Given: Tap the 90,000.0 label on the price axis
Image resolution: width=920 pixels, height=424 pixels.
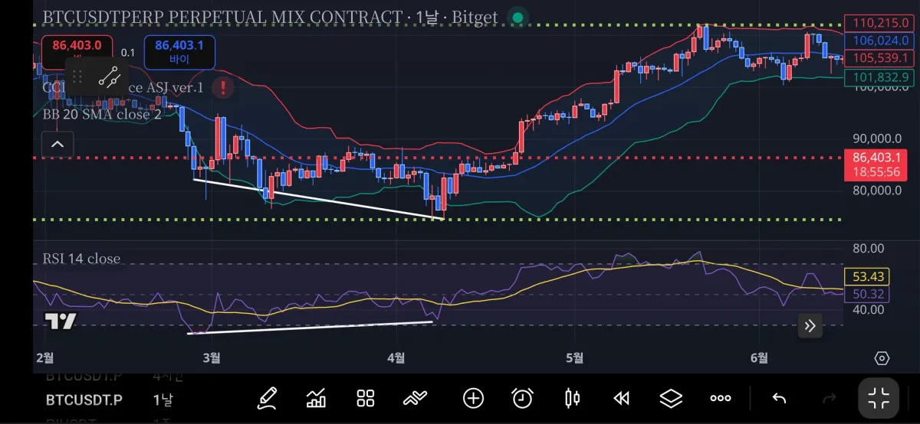Looking at the screenshot, I should point(877,139).
